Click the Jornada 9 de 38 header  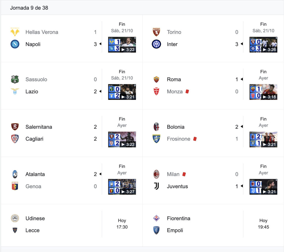(x=29, y=8)
